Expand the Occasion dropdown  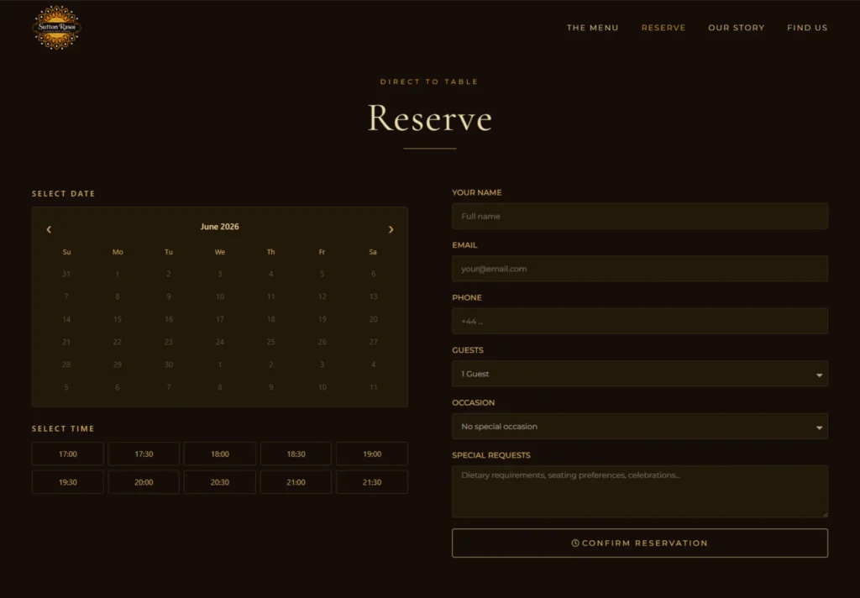pos(639,427)
